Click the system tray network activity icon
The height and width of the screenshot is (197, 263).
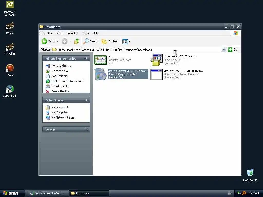pyautogui.click(x=239, y=193)
